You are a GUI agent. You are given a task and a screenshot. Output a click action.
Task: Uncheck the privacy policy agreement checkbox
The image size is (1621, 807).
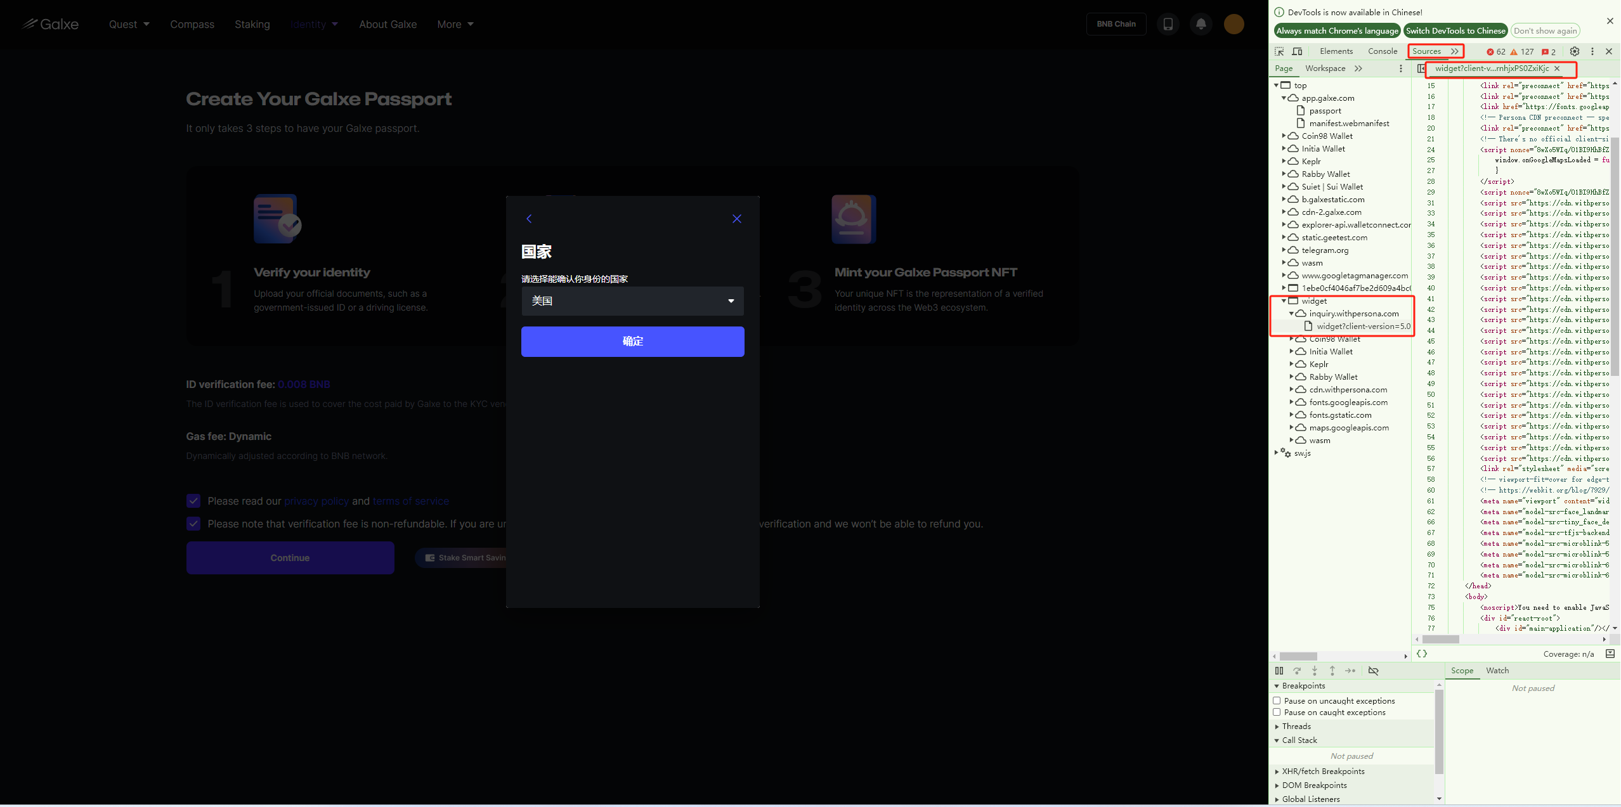tap(193, 501)
